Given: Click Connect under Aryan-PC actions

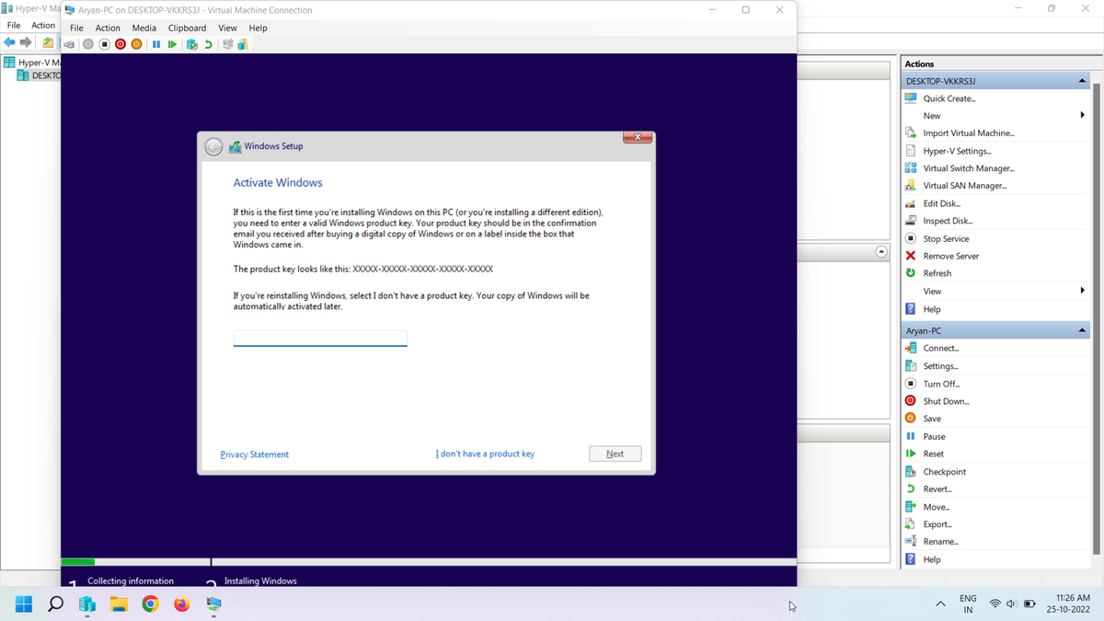Looking at the screenshot, I should (x=940, y=349).
